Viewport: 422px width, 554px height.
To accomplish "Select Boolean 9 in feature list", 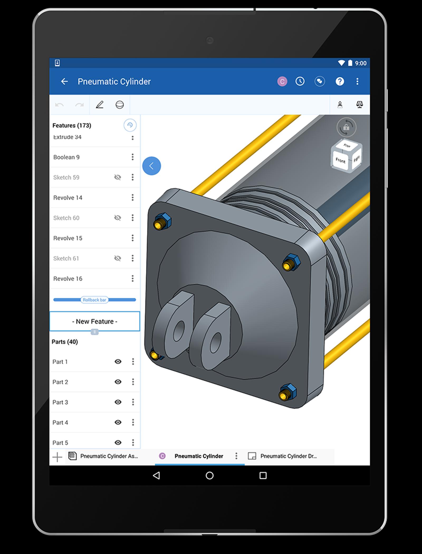I will pos(66,157).
